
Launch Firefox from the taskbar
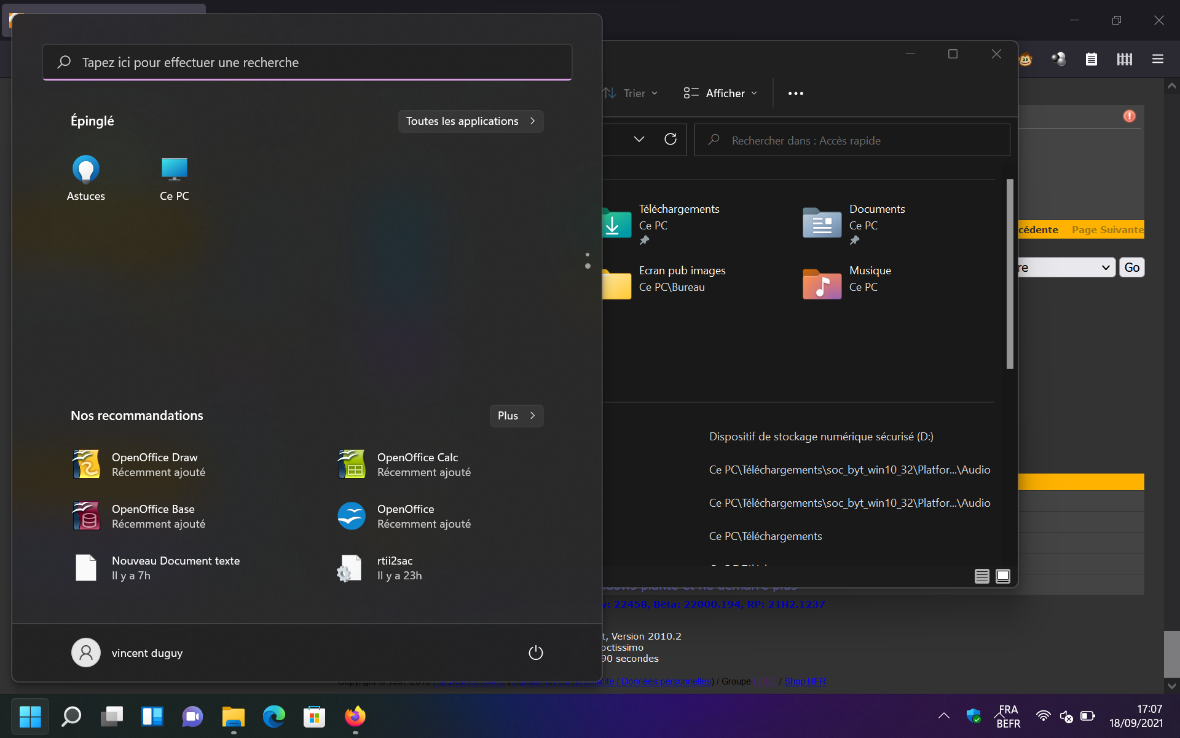pos(355,716)
